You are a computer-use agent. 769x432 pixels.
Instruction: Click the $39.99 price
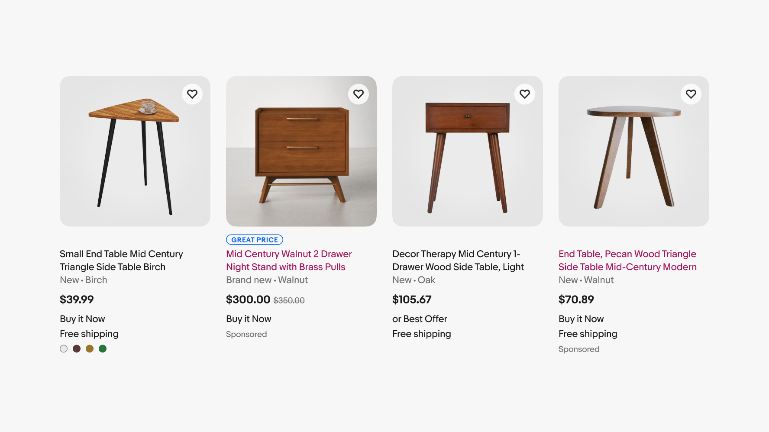(x=77, y=300)
